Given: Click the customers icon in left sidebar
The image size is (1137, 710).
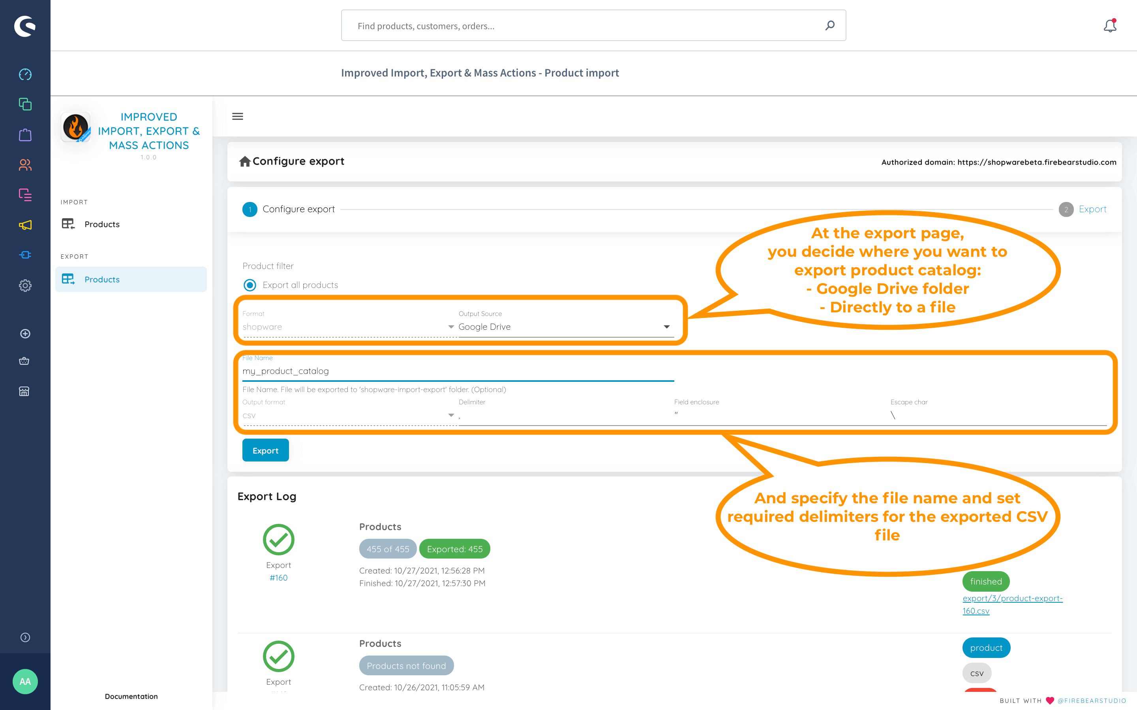Looking at the screenshot, I should click(x=25, y=164).
